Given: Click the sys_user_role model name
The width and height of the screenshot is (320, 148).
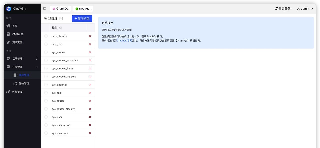Looking at the screenshot, I should (x=60, y=133).
